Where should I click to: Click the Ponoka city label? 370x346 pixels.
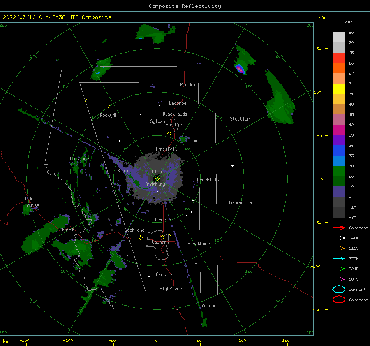coord(187,85)
